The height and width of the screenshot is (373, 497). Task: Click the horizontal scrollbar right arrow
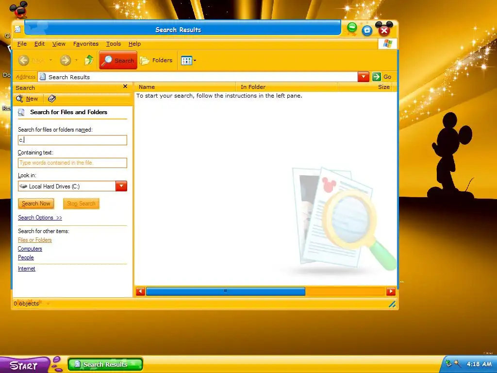[391, 291]
